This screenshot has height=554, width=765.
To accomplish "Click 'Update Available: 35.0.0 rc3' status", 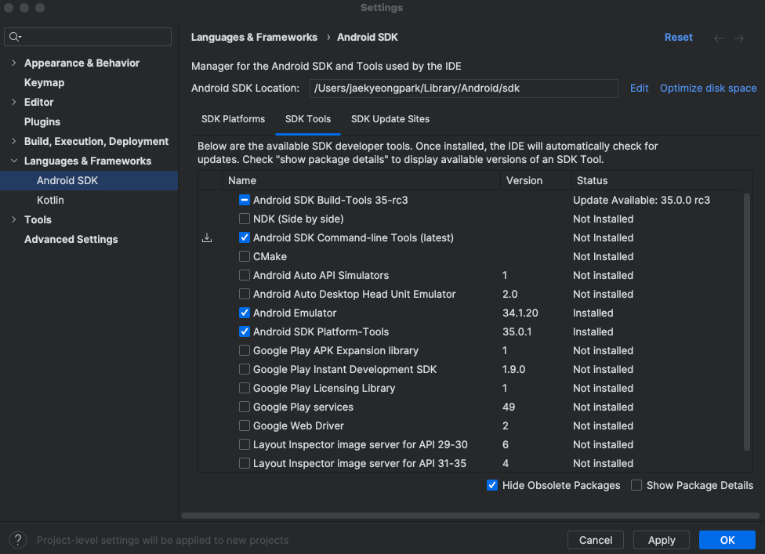I will coord(642,200).
